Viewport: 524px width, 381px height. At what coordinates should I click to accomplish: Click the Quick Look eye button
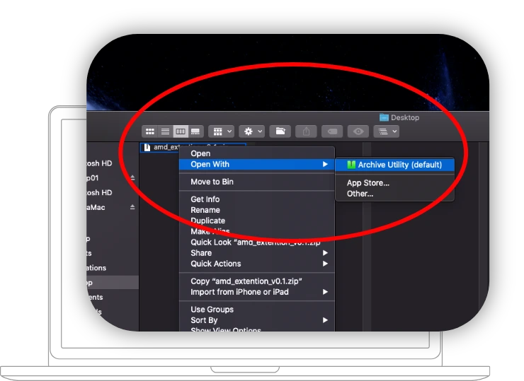(358, 131)
